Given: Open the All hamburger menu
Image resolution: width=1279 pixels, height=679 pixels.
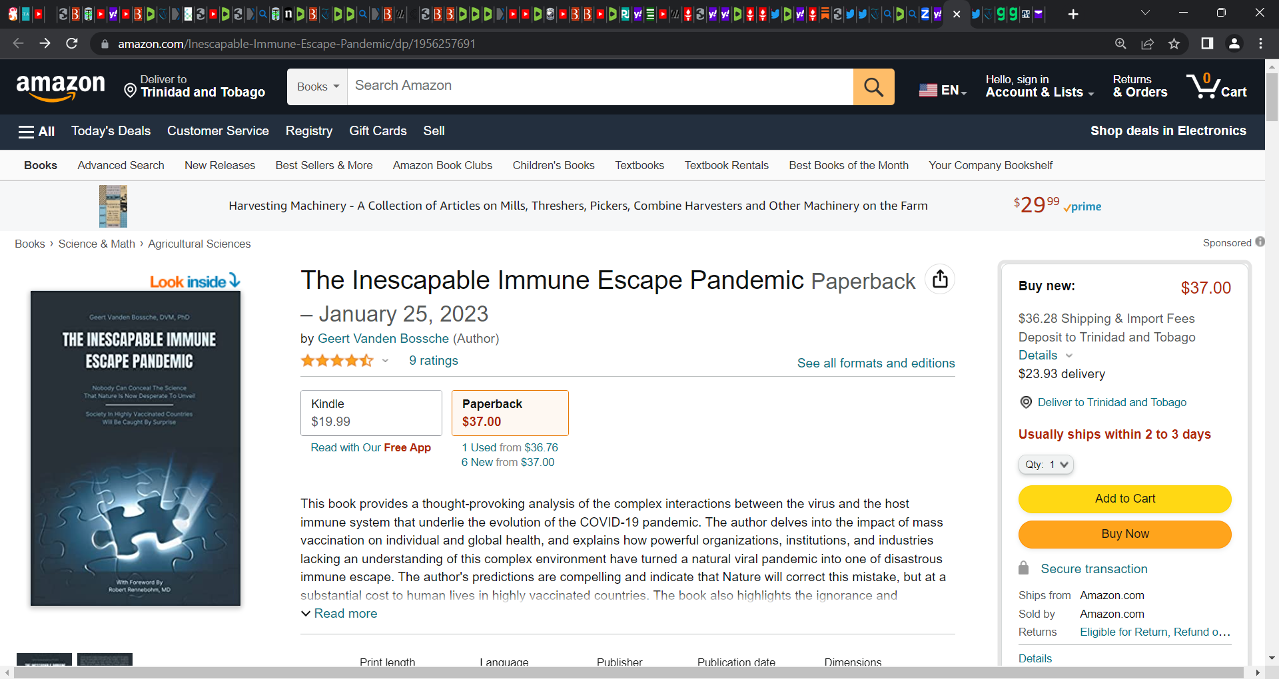Looking at the screenshot, I should click(37, 131).
